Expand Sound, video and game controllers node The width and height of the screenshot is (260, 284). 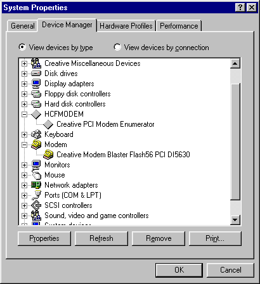[24, 216]
